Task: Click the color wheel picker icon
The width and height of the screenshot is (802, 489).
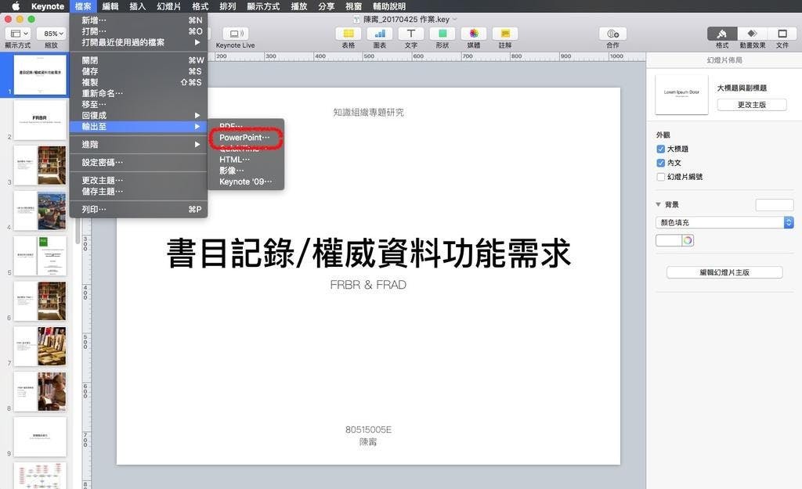Action: [688, 240]
